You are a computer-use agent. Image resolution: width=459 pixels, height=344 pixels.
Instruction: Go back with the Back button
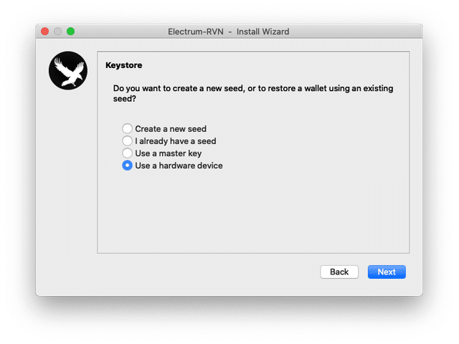click(339, 272)
